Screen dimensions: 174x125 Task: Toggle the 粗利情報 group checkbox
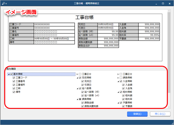point(121,92)
